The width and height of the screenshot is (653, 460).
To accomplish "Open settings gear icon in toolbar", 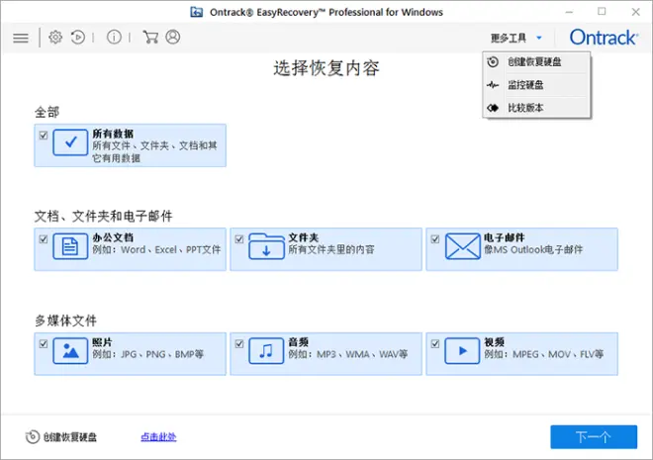I will (55, 37).
